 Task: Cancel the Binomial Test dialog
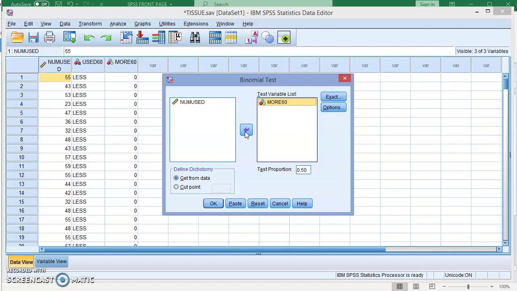click(x=280, y=204)
